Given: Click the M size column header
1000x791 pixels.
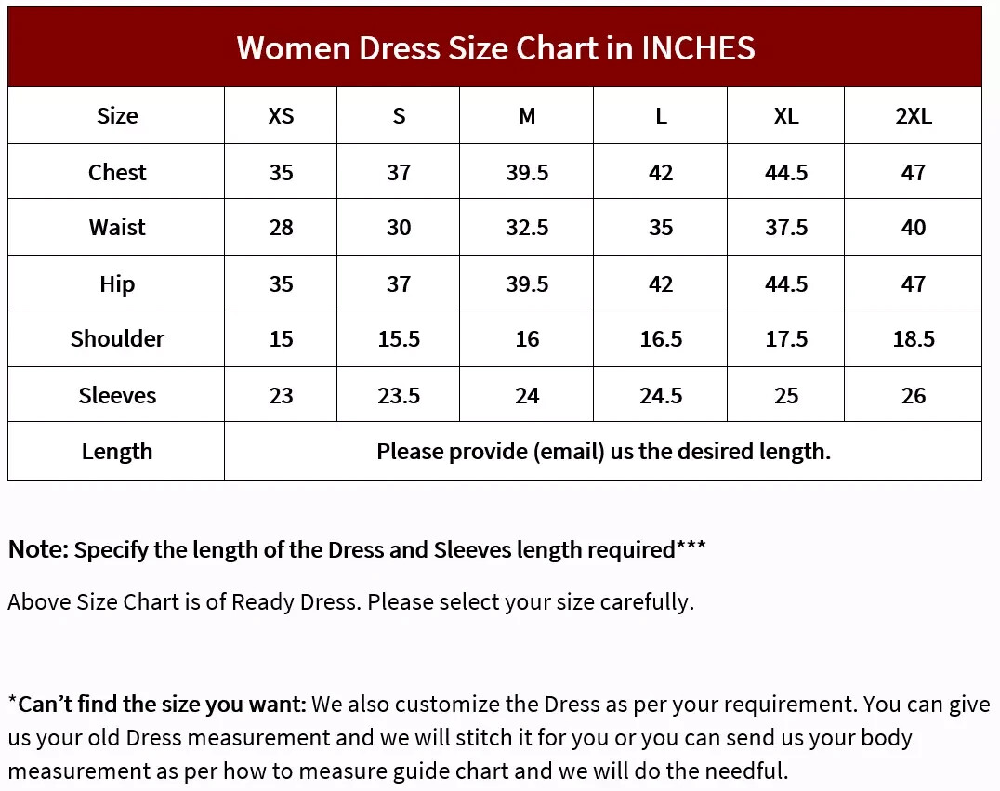Looking at the screenshot, I should (527, 116).
